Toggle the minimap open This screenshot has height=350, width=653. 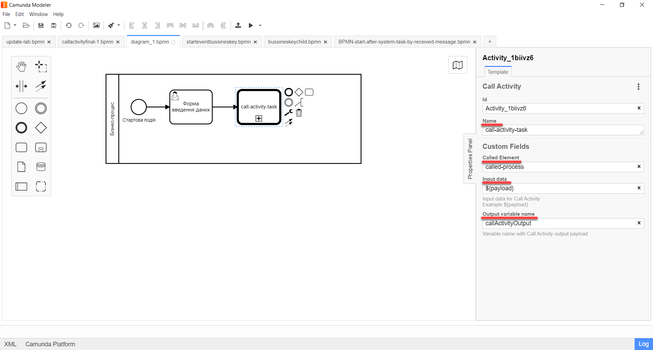coord(458,65)
